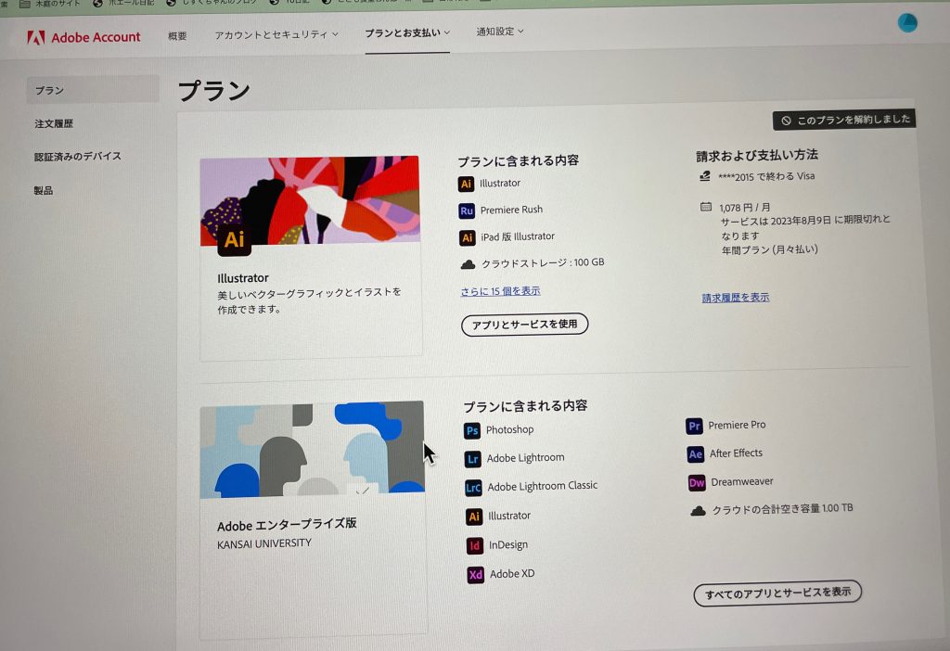Screen dimensions: 950x651
Task: Click the iPad 版 Illustrator icon
Action: pyautogui.click(x=468, y=237)
